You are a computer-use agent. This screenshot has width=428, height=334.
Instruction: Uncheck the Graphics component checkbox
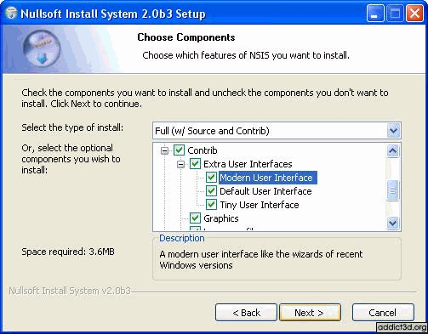[195, 218]
